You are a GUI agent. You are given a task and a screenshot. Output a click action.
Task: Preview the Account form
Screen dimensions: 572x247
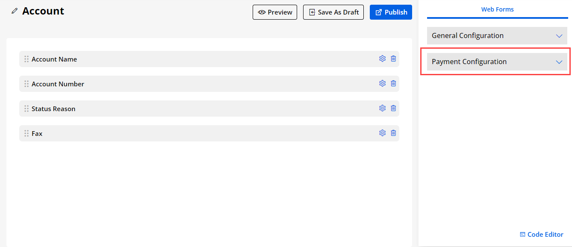pyautogui.click(x=275, y=12)
